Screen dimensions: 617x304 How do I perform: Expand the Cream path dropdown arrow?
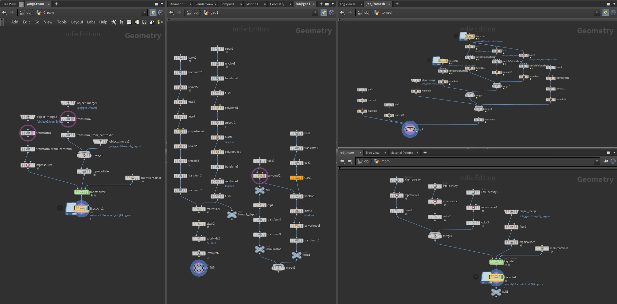(x=144, y=13)
